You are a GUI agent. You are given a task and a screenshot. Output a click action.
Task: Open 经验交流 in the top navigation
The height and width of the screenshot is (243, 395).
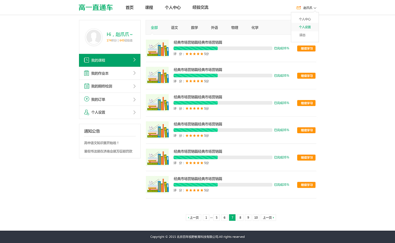coord(200,7)
